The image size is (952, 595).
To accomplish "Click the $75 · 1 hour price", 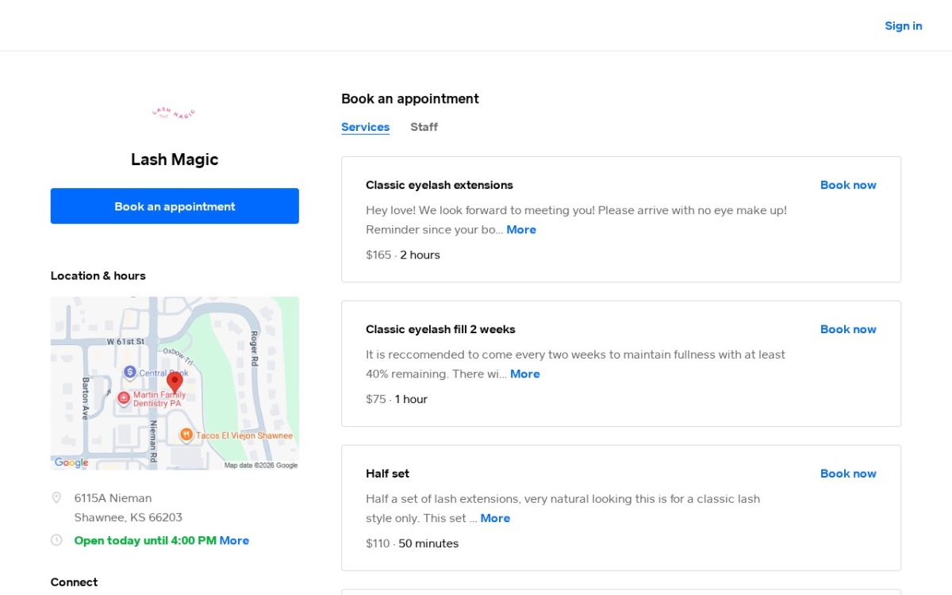I will click(x=397, y=399).
